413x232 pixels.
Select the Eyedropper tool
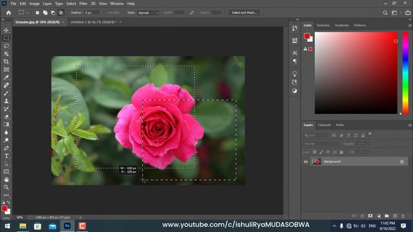(x=6, y=77)
